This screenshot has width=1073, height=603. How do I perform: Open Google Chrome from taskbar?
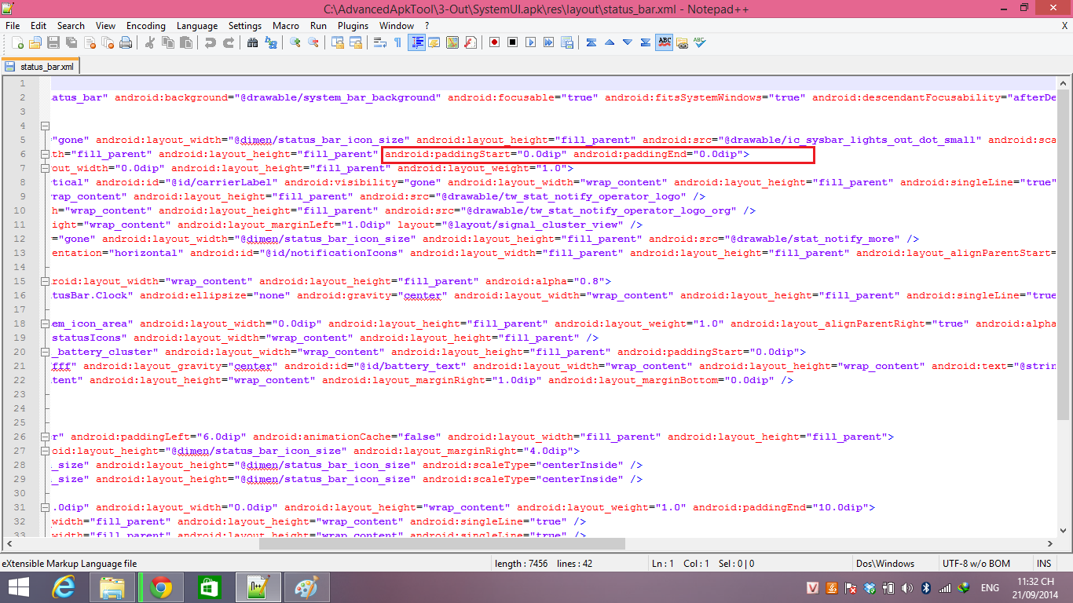[162, 587]
